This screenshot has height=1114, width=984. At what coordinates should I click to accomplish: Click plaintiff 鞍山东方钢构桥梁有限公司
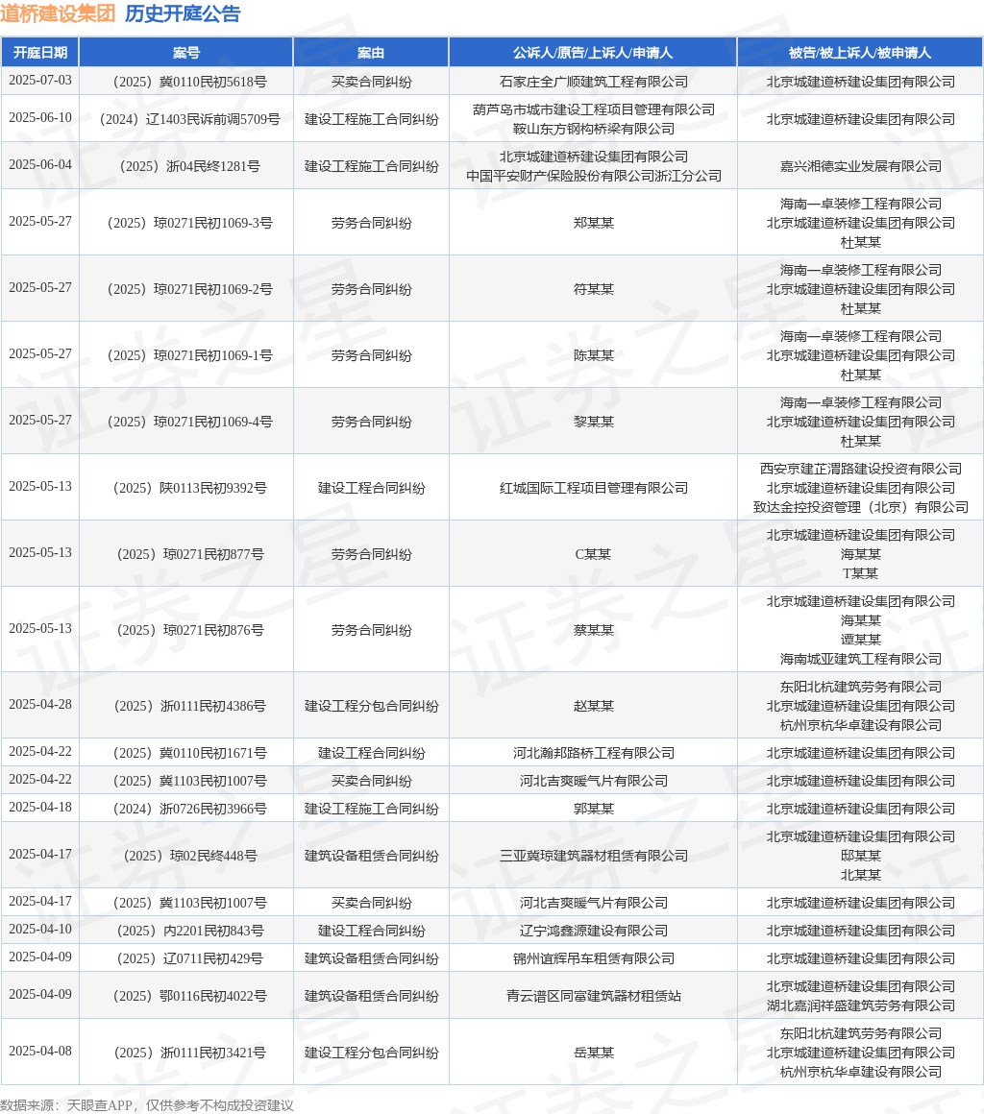pos(594,129)
